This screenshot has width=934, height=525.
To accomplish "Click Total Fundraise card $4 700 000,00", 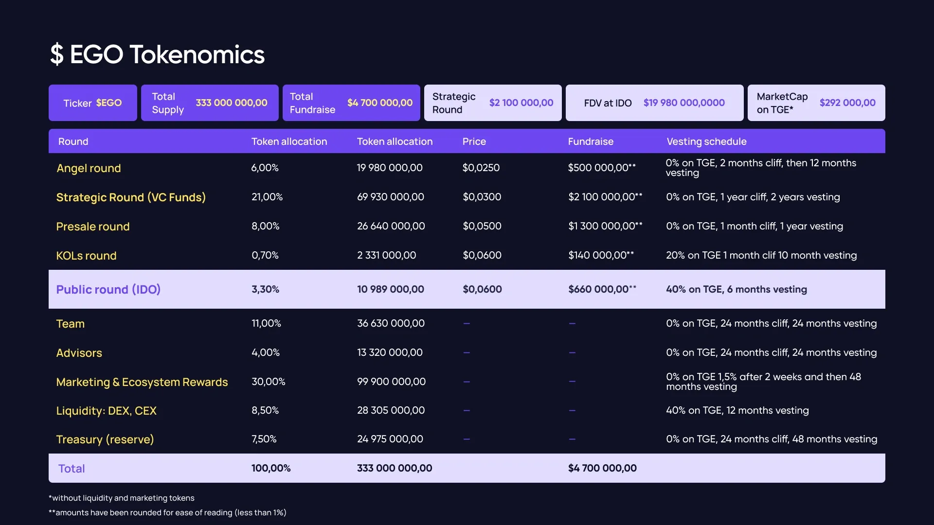I will pyautogui.click(x=351, y=103).
